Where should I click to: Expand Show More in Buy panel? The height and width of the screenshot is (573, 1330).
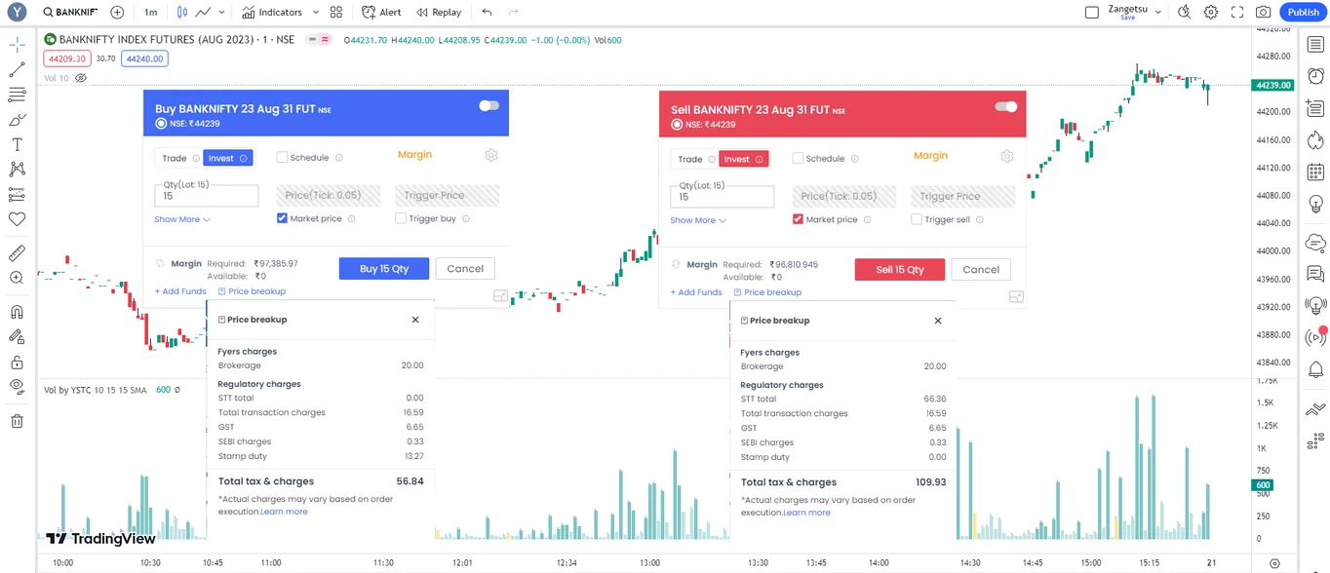pyautogui.click(x=182, y=219)
